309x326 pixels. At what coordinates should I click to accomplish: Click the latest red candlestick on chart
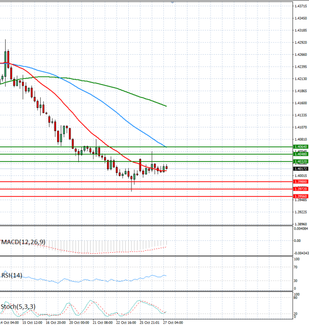(x=167, y=168)
